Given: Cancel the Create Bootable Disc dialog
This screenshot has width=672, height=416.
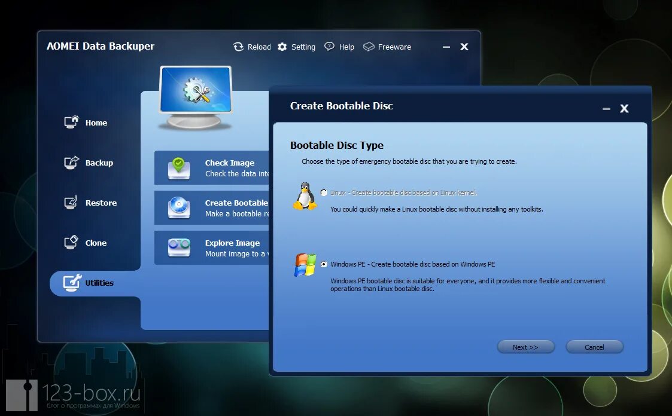Looking at the screenshot, I should click(594, 347).
